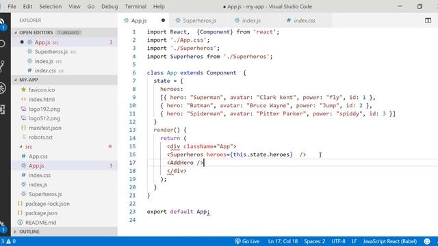Open the File menu
The width and height of the screenshot is (438, 246).
tap(12, 6)
